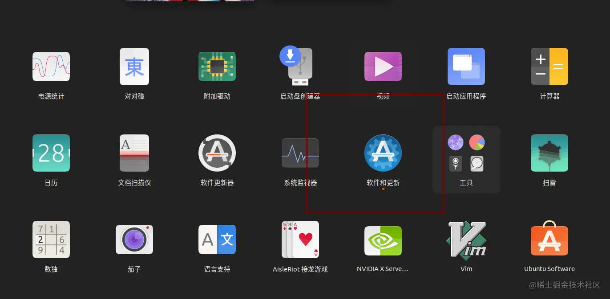610x299 pixels.
Task: Open the 工具 utilities folder
Action: (466, 159)
